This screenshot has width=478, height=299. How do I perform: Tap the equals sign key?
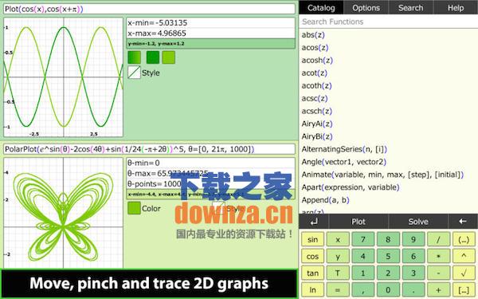pos(338,290)
